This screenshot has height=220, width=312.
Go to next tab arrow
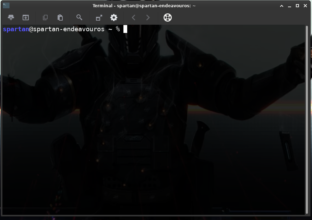tap(148, 18)
